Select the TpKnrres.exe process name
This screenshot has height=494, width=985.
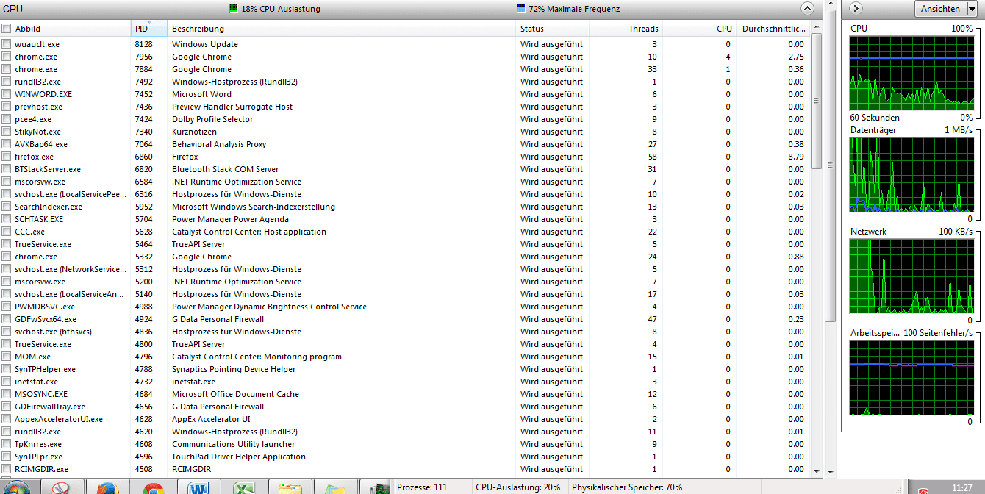point(38,444)
